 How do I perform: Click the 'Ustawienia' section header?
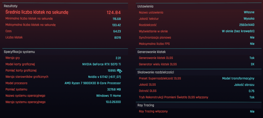pyautogui.click(x=145, y=7)
